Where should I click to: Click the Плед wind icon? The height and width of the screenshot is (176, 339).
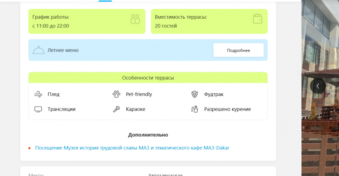[x=38, y=94]
